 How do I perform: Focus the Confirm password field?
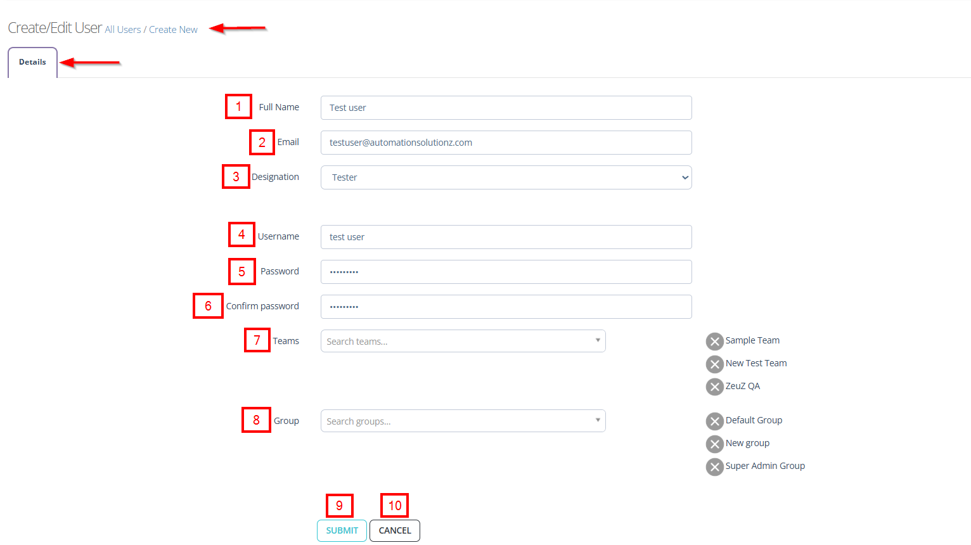(x=506, y=307)
